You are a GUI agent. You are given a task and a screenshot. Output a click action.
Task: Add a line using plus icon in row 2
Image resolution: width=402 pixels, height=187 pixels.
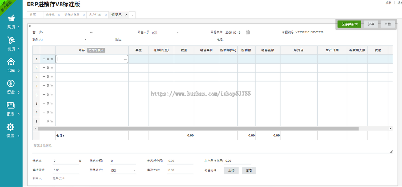tap(44, 68)
